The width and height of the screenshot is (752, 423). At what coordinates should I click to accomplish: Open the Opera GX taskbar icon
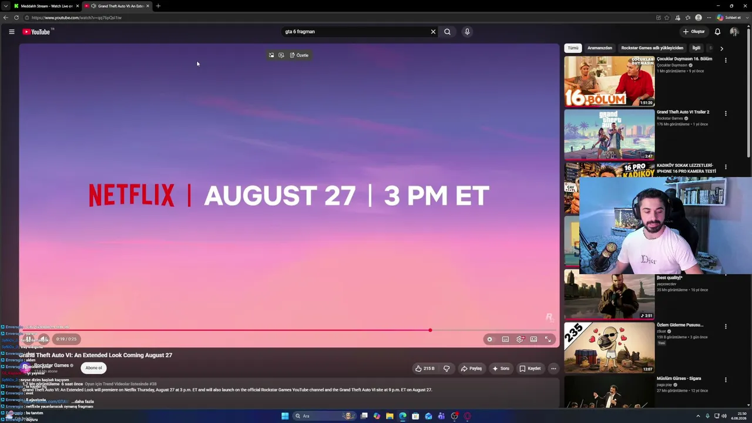468,416
